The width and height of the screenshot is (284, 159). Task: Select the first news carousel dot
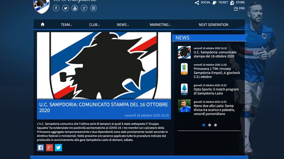point(204,125)
